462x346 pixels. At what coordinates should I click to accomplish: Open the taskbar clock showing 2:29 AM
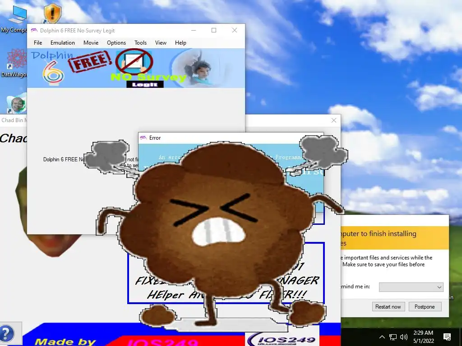tap(423, 337)
